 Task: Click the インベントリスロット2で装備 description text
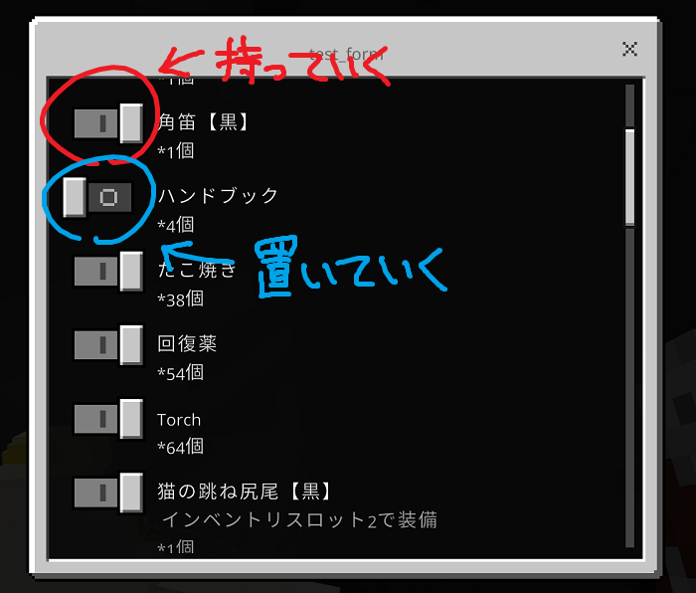pyautogui.click(x=299, y=519)
